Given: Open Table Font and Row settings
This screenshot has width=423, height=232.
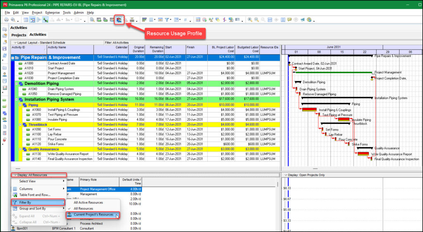Looking at the screenshot, I should point(35,195).
